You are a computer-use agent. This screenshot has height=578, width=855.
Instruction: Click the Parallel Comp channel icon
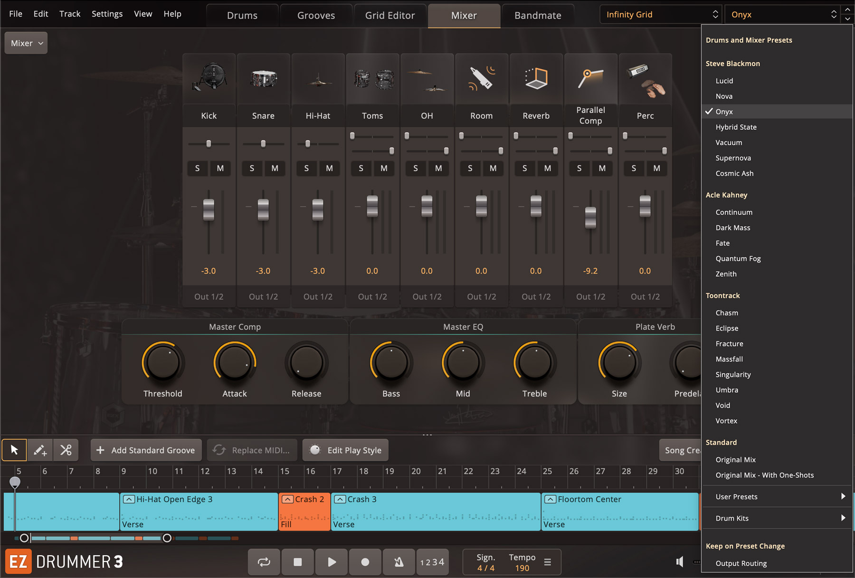[590, 78]
